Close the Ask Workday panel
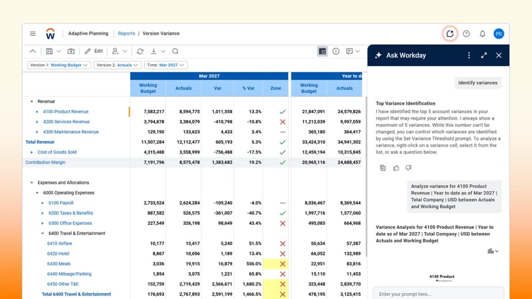Screen dimensions: 532x299 click(499, 55)
